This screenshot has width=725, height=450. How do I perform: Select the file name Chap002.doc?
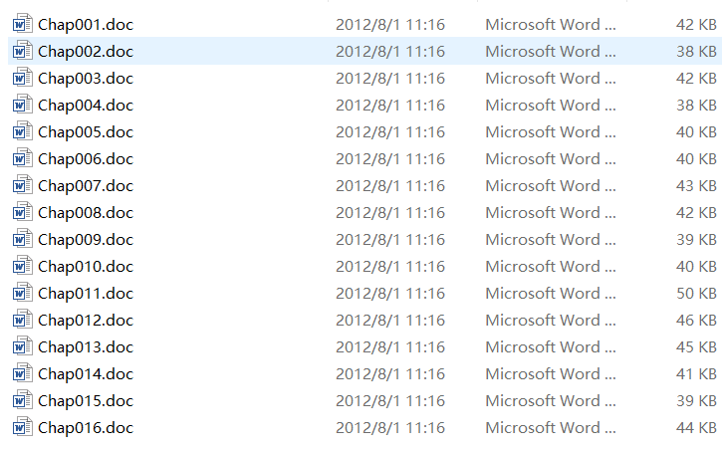86,52
